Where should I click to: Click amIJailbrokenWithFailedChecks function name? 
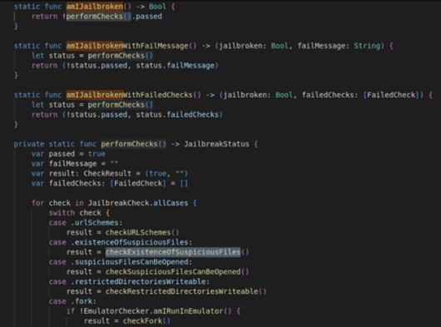pos(129,95)
